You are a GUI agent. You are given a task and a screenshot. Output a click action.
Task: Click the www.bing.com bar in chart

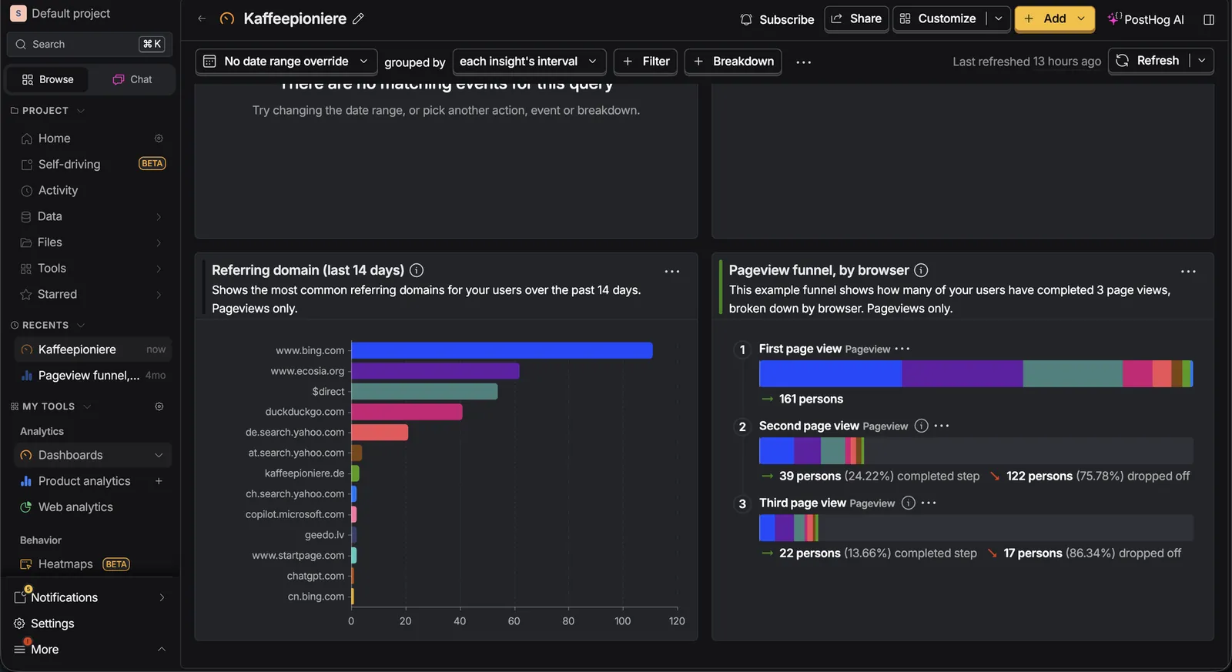502,350
